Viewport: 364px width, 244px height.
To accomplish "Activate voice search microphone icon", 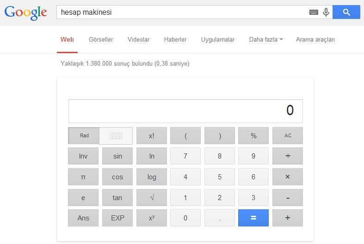I will coord(326,12).
